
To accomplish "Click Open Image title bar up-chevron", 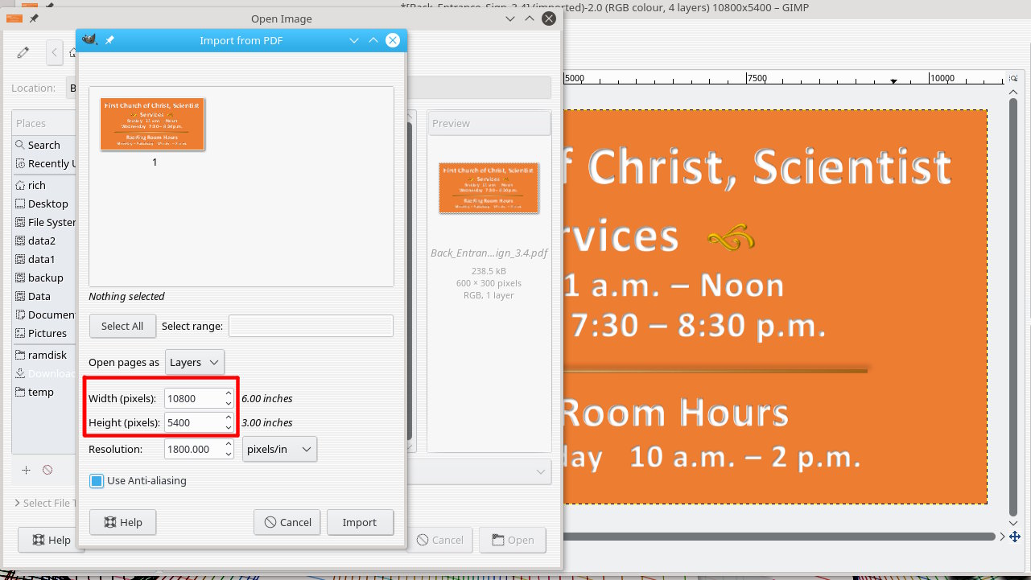I will (530, 19).
